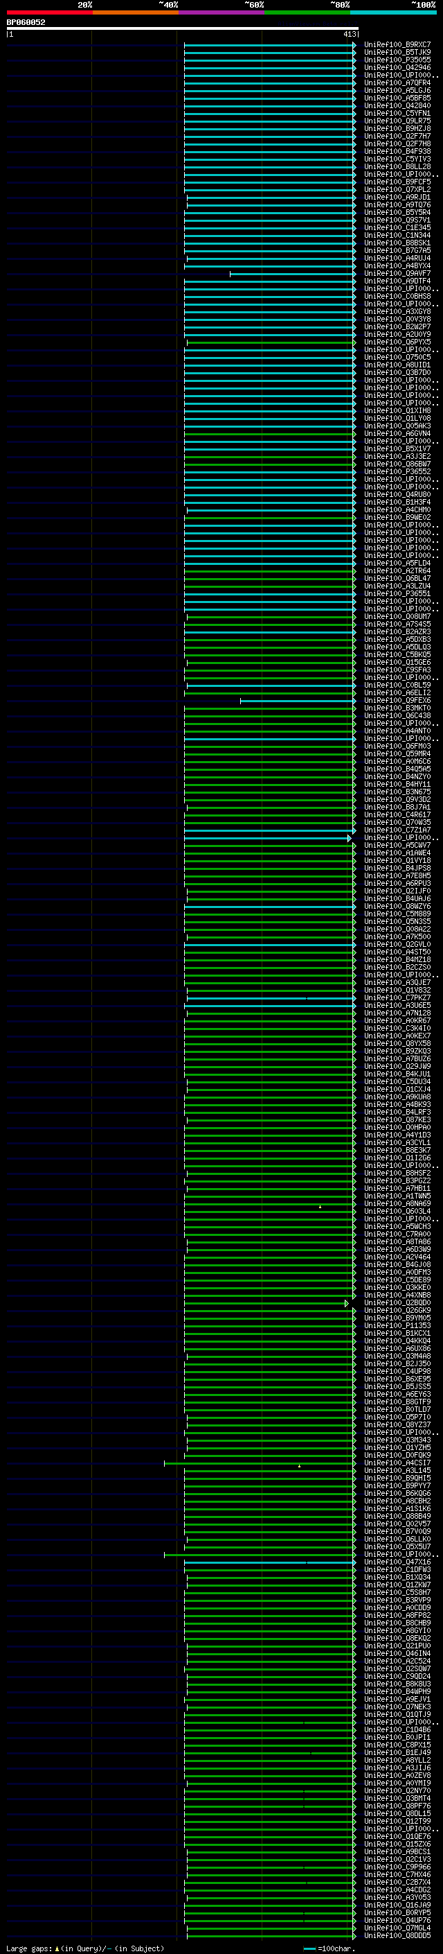This screenshot has height=1954, width=443.
Task: Select hit label UniRef100_Q8WZY6
Action: pos(397,907)
